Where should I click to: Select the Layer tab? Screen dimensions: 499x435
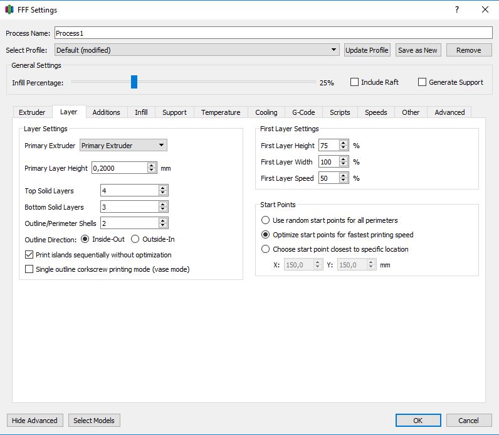[69, 112]
